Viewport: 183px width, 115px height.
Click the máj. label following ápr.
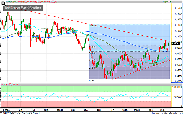click(x=163, y=110)
